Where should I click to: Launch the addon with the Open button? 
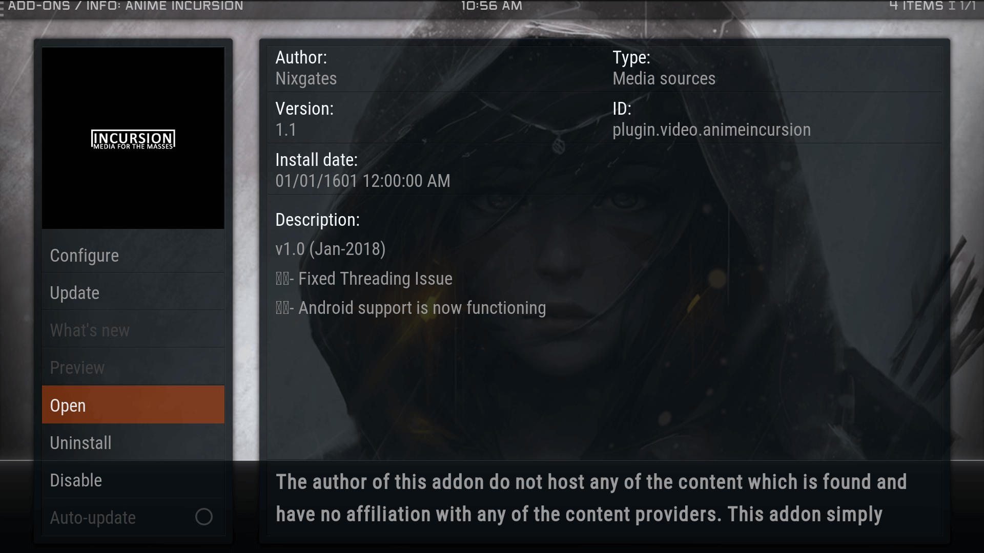click(x=133, y=405)
